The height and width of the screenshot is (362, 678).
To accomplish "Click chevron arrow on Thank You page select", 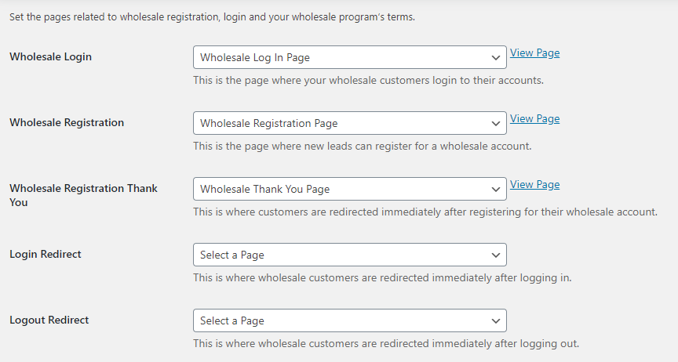I will (x=495, y=189).
